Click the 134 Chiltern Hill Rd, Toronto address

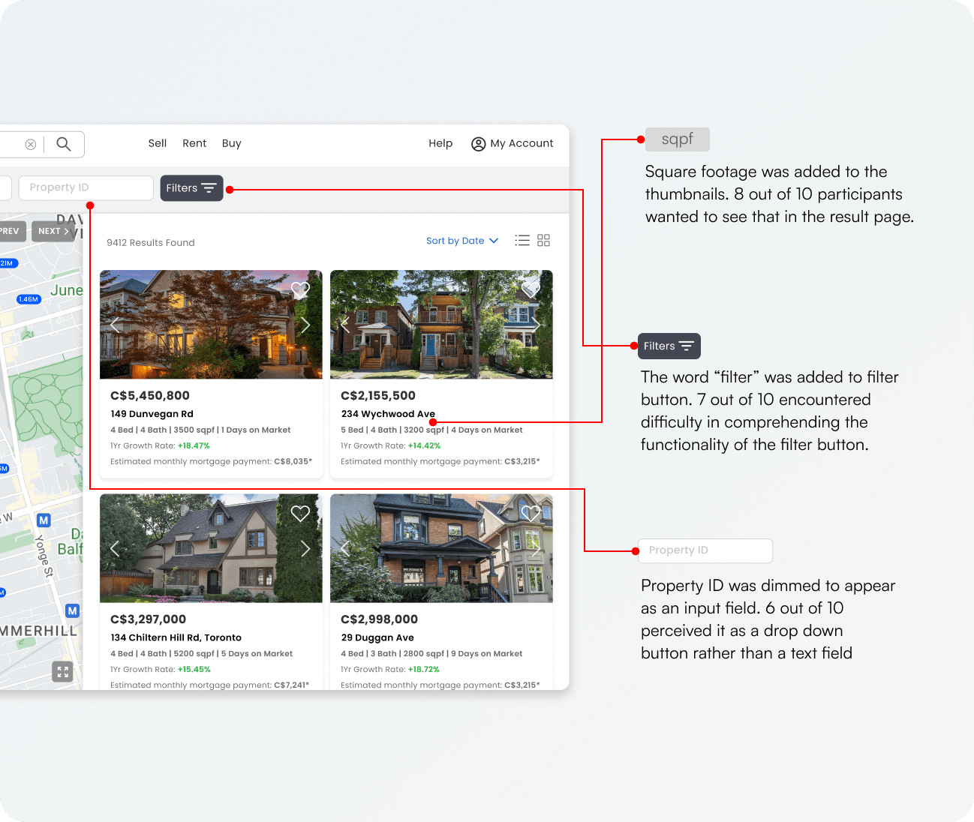click(176, 637)
